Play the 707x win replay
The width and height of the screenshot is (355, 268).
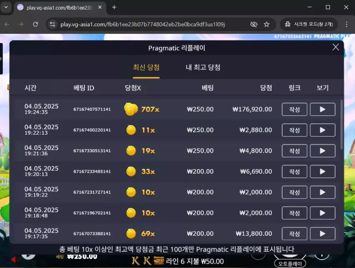(322, 109)
